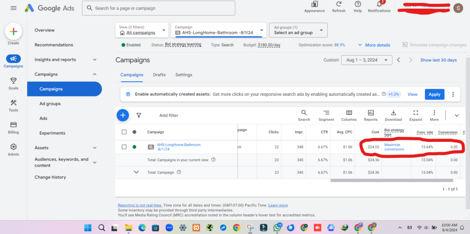Open Overview in the navigation
This screenshot has height=234, width=470.
[45, 30]
